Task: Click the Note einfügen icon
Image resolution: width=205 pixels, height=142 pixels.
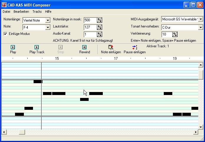Action: point(111,47)
